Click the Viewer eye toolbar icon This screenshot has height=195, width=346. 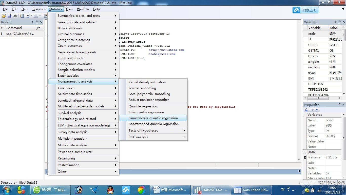pos(28,16)
